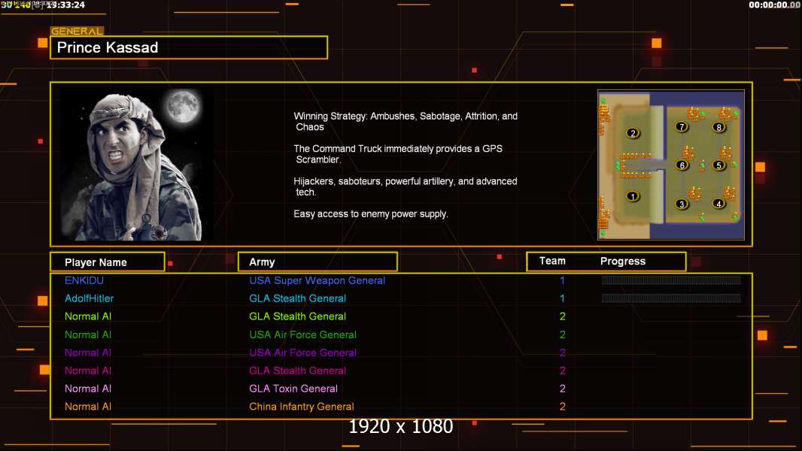Click the Team column header
802x451 pixels.
coord(552,261)
